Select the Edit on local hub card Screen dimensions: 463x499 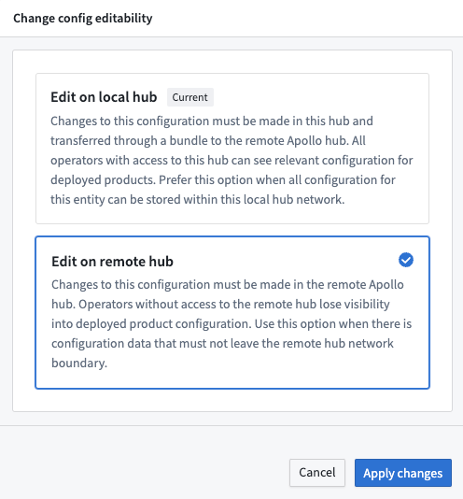coord(232,149)
